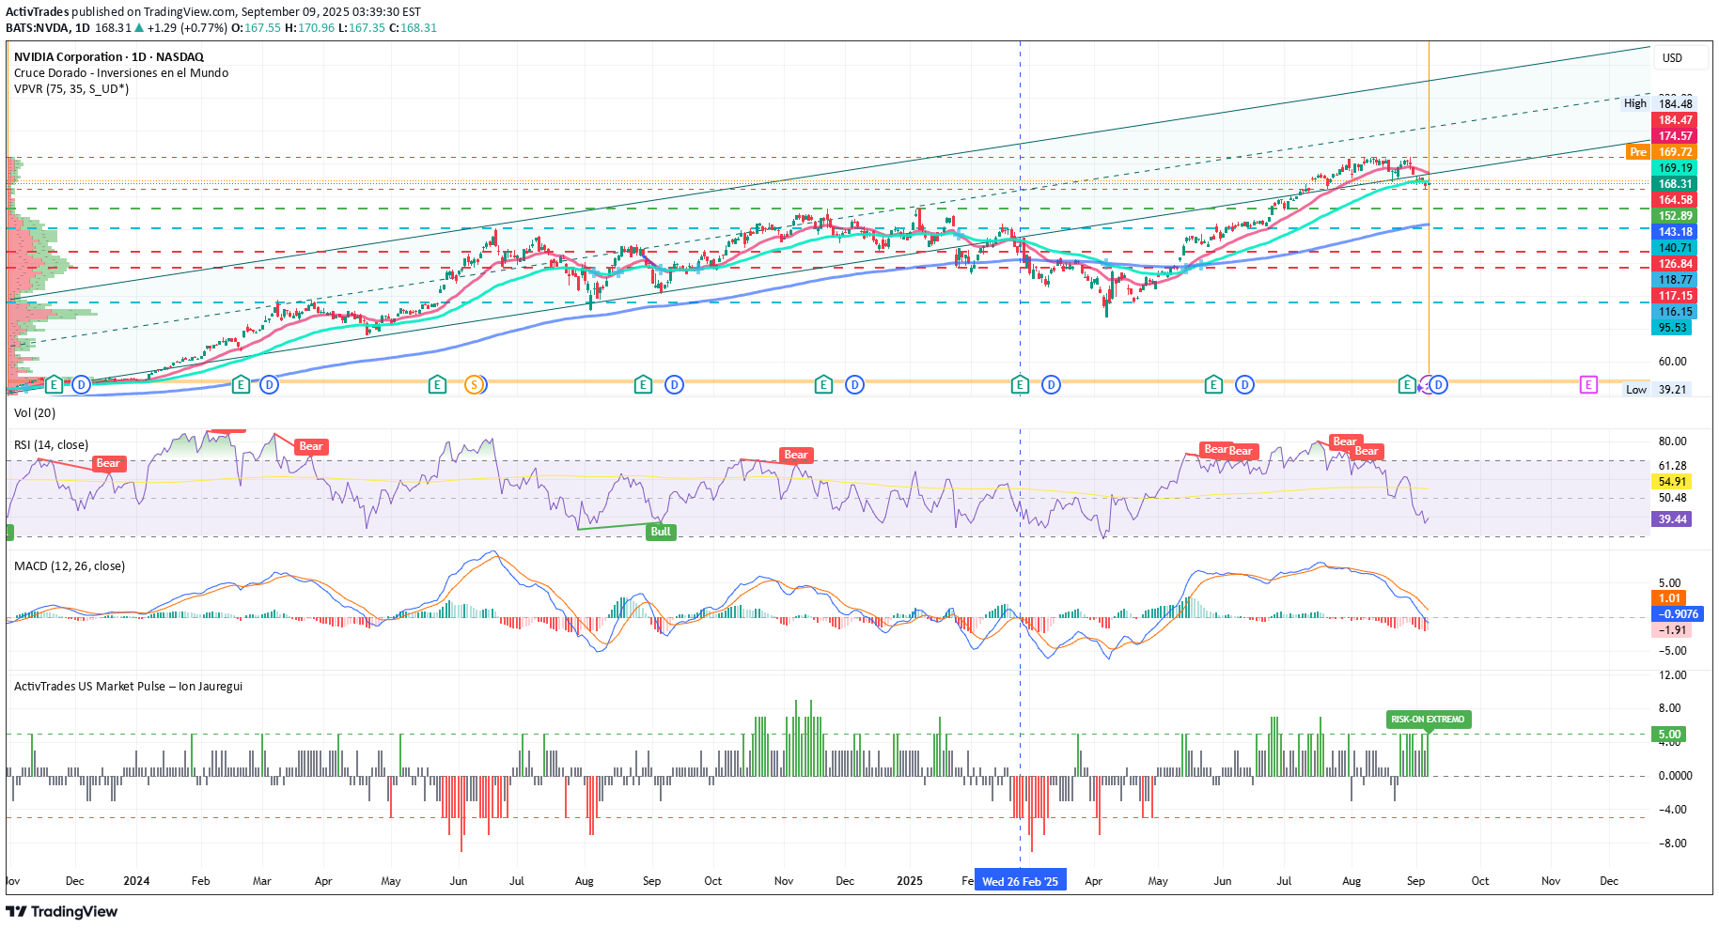Click the earnings E marker near November 2024

tap(823, 384)
